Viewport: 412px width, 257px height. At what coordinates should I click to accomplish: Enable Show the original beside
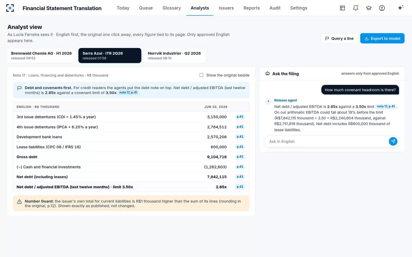[201, 75]
